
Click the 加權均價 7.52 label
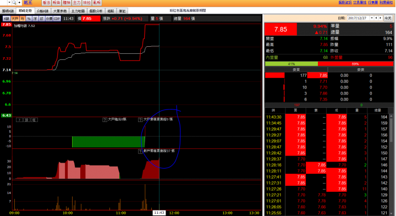coord(24,26)
